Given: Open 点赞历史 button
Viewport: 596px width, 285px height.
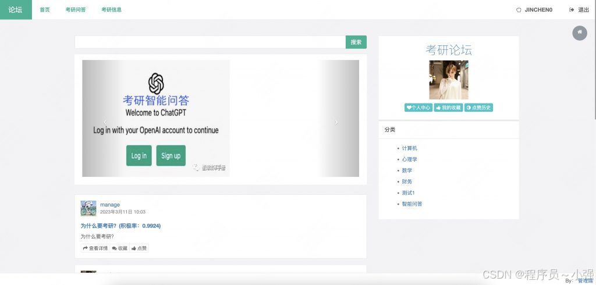Looking at the screenshot, I should [x=478, y=108].
